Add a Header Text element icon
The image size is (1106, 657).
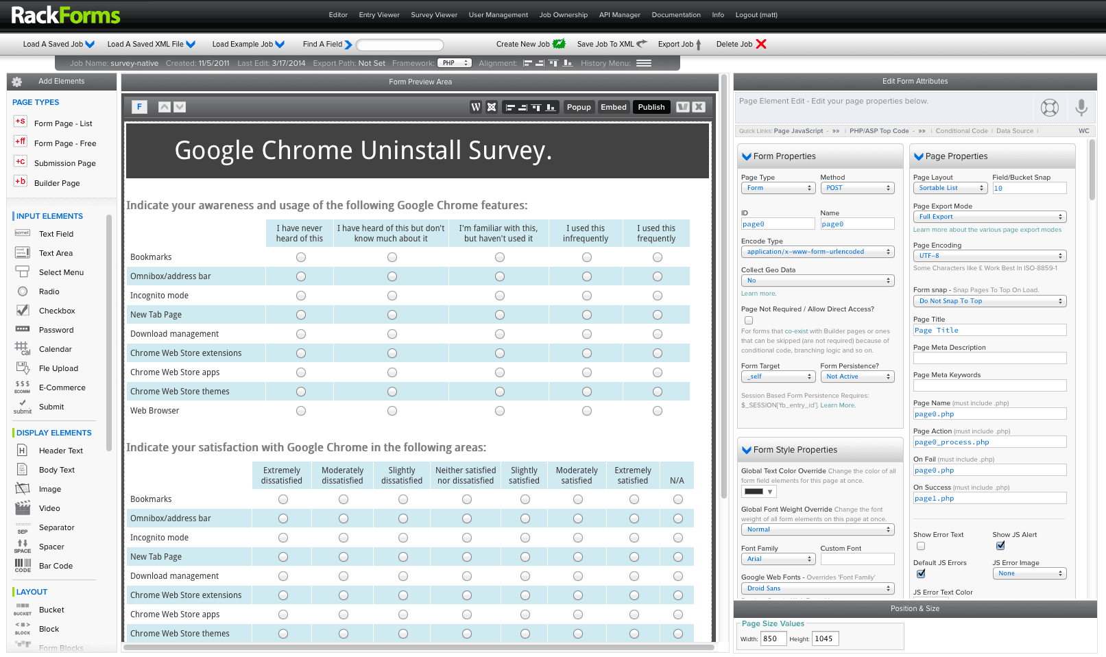[22, 451]
